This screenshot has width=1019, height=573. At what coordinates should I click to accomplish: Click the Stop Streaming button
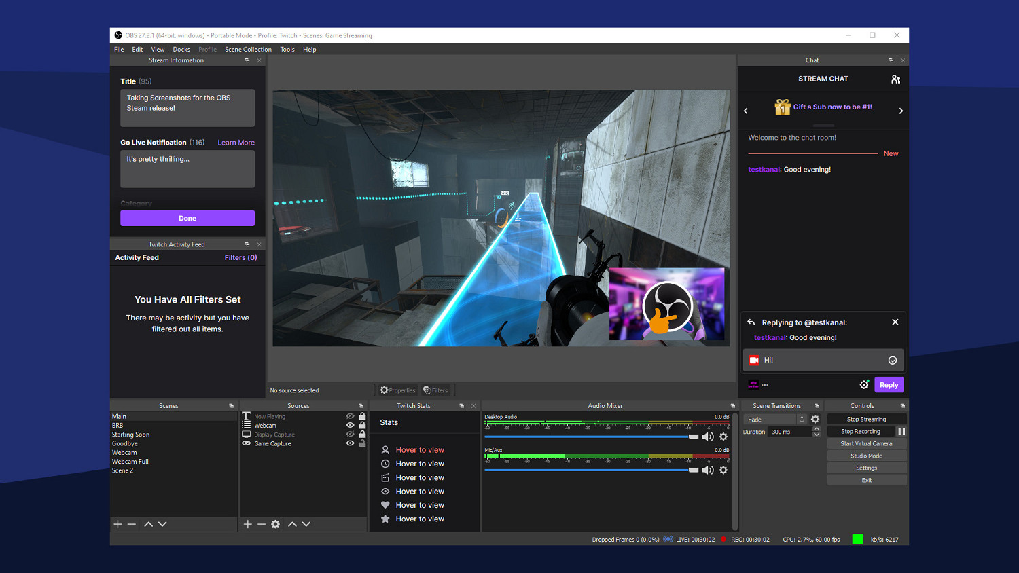click(866, 419)
